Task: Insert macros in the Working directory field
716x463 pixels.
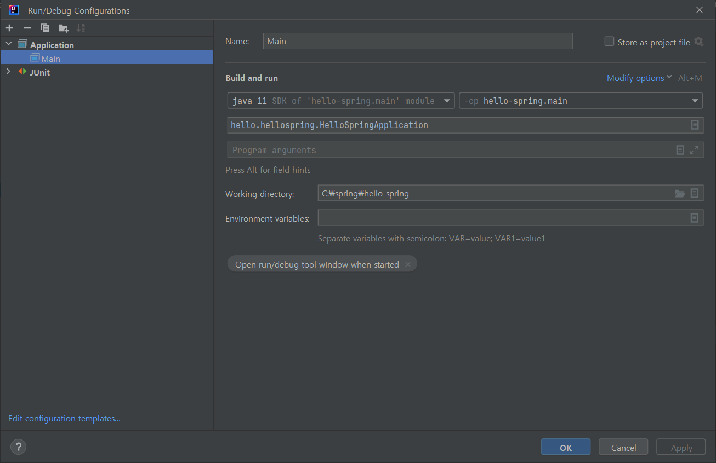Action: point(695,193)
